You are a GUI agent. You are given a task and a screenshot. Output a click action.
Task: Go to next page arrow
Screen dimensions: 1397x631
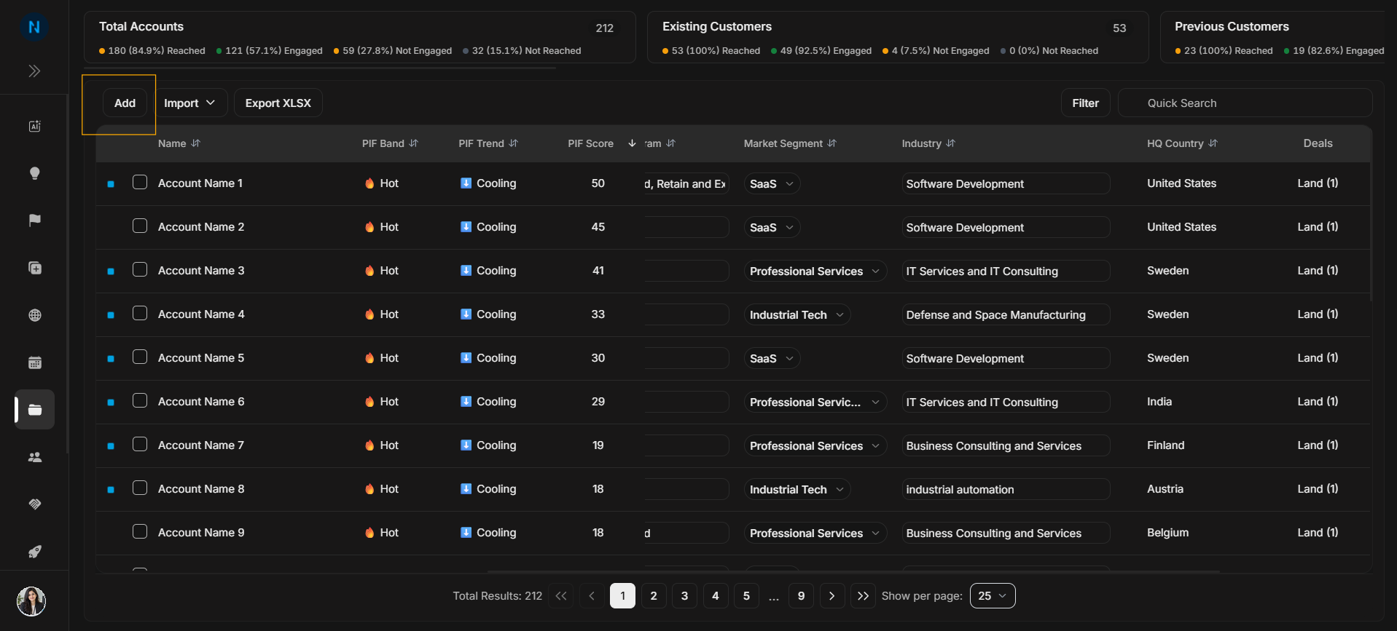pos(832,595)
